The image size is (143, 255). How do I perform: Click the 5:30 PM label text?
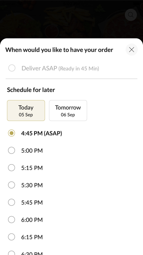[32, 185]
